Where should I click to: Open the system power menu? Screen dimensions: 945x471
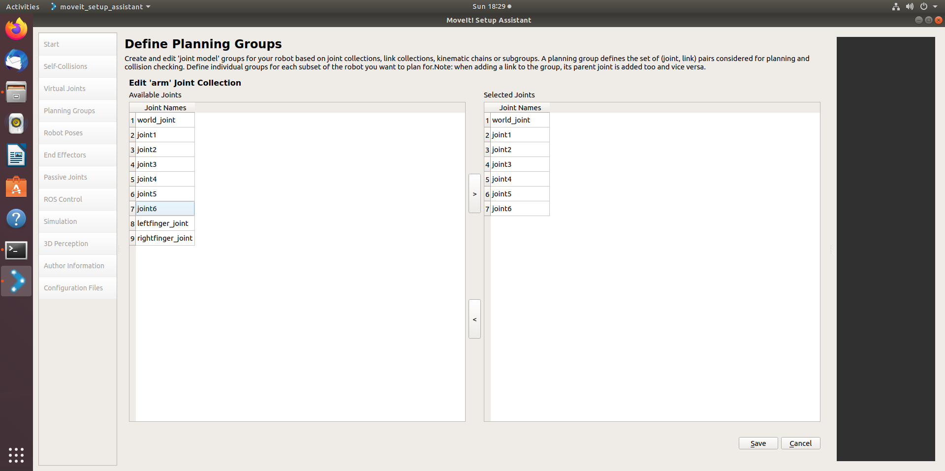924,6
